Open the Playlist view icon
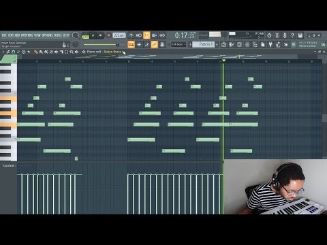 click(x=223, y=44)
